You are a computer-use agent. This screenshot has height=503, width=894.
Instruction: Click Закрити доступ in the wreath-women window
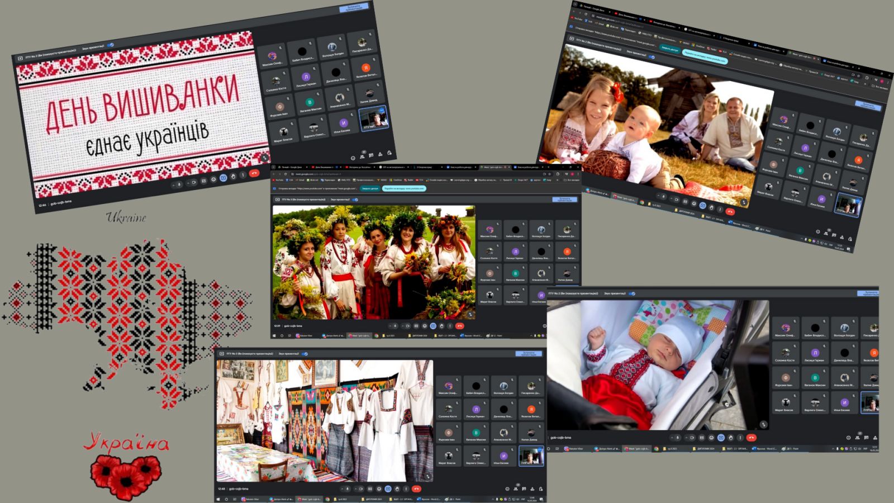click(x=370, y=189)
